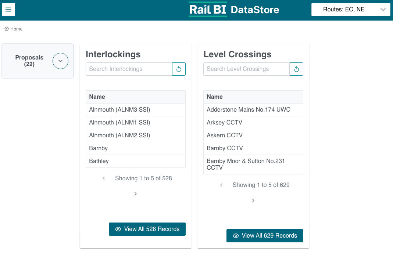Reset the Level Crossings search
This screenshot has width=393, height=253.
[296, 69]
